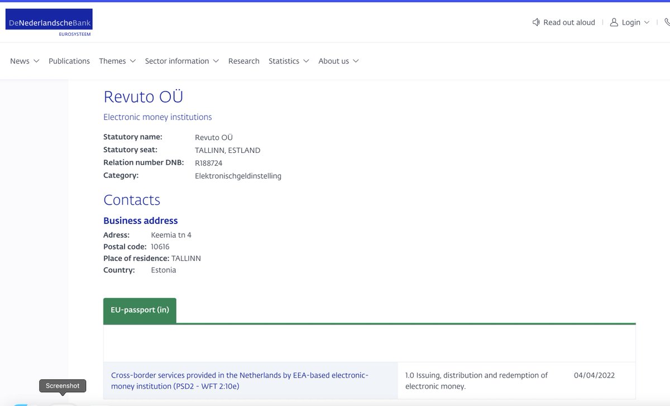
Task: Click the address Keemia tn 4
Action: pyautogui.click(x=171, y=235)
